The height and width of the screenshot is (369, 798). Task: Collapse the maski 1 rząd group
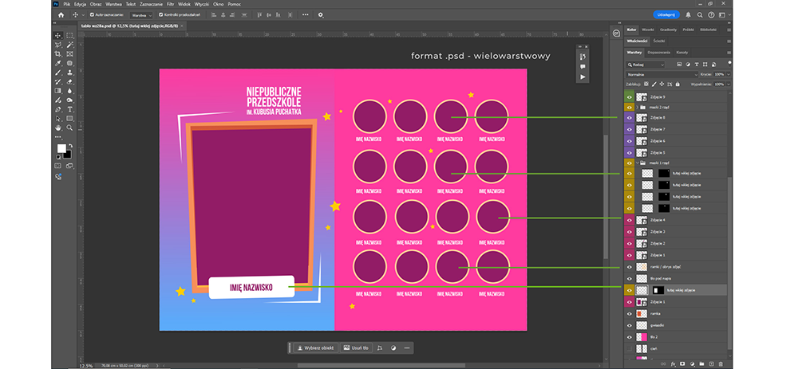pyautogui.click(x=637, y=163)
